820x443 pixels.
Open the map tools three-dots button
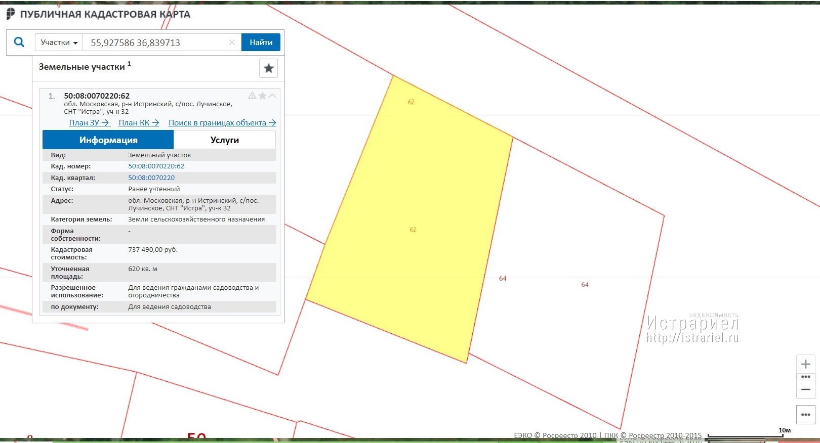pyautogui.click(x=806, y=415)
